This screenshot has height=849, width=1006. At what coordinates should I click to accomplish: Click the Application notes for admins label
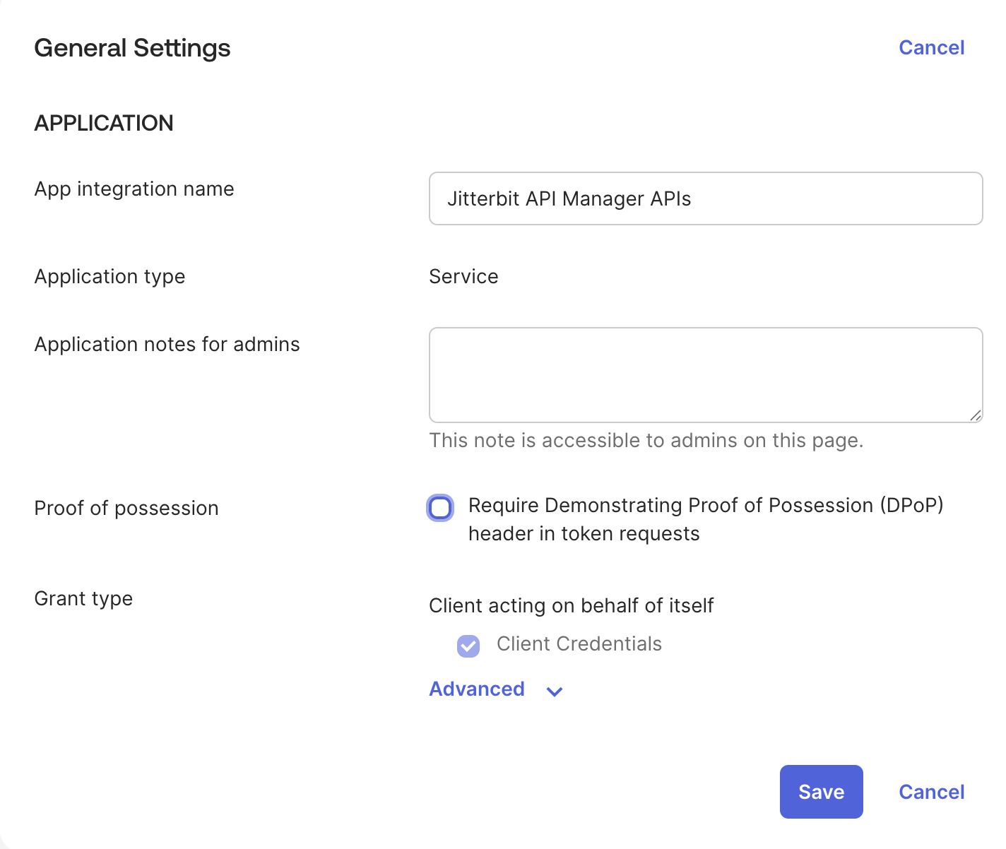tap(167, 345)
